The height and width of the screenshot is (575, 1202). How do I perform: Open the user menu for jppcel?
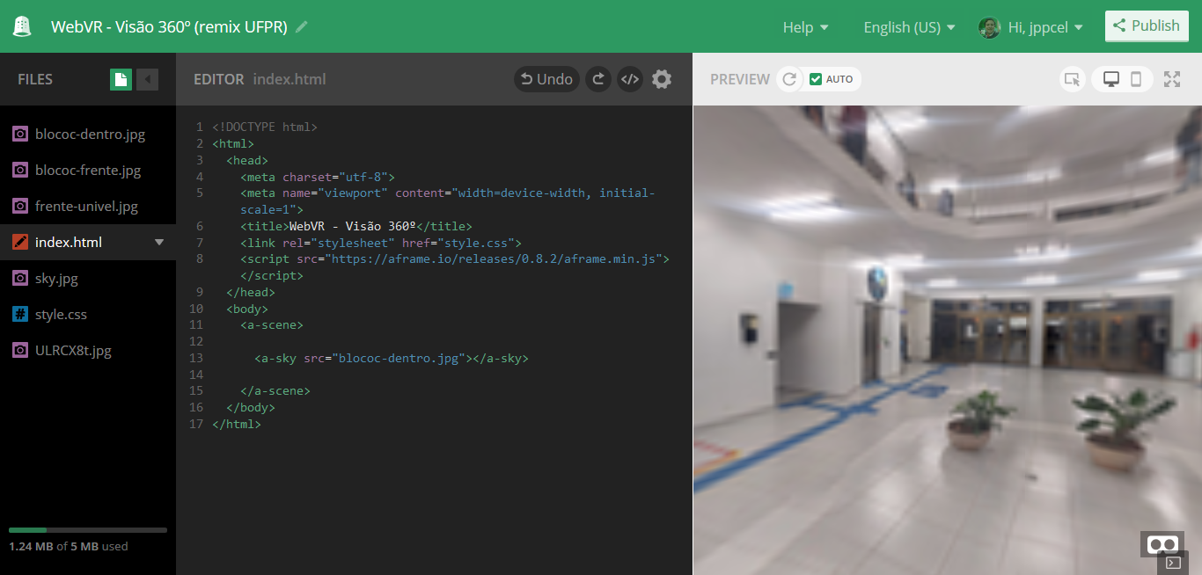1030,26
